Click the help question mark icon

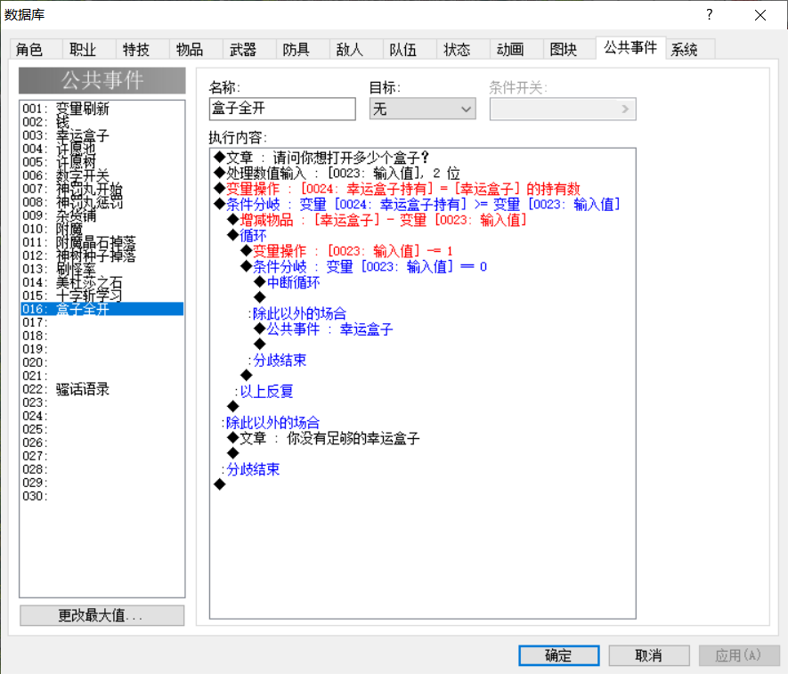click(709, 14)
